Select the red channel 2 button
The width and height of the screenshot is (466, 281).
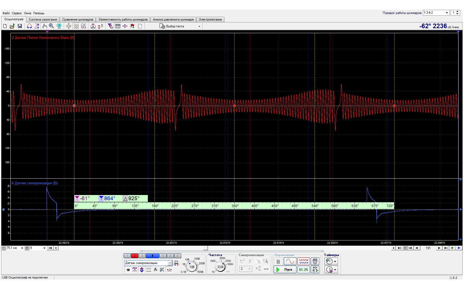pos(135,256)
